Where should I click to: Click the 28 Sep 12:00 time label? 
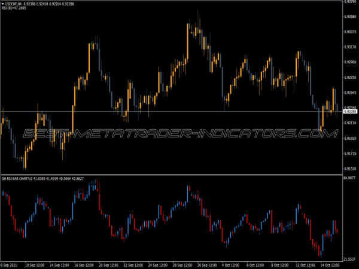tap(182, 265)
